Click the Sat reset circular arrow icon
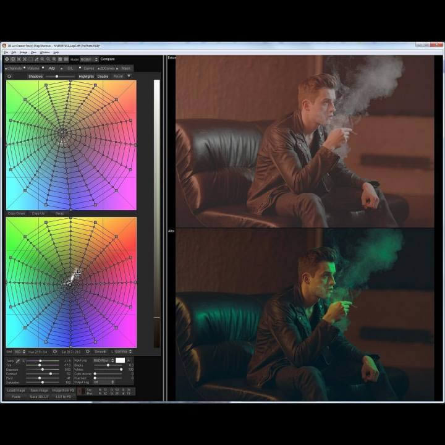The width and height of the screenshot is (445, 445). (x=88, y=352)
